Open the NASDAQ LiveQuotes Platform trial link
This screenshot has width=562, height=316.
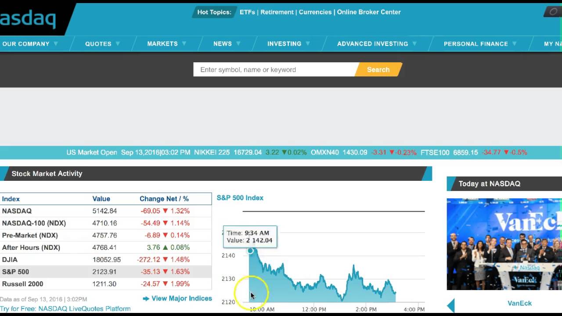[x=65, y=309]
